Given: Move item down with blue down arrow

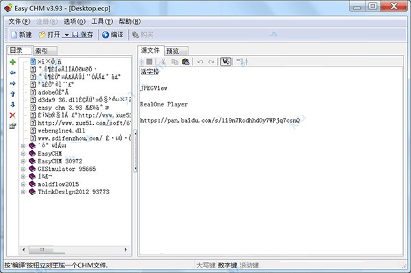Looking at the screenshot, I should pyautogui.click(x=12, y=104).
